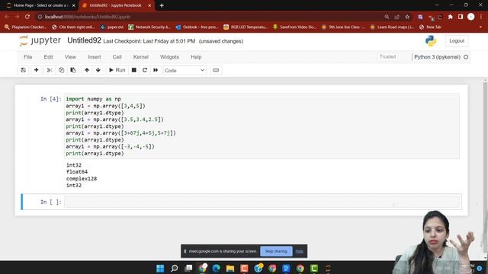Image resolution: width=488 pixels, height=274 pixels.
Task: Click the Trusted notebook indicator
Action: pos(387,57)
